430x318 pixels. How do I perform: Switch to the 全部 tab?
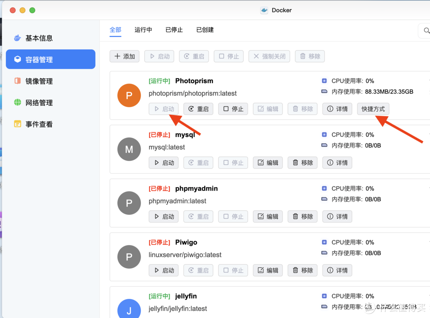(115, 29)
